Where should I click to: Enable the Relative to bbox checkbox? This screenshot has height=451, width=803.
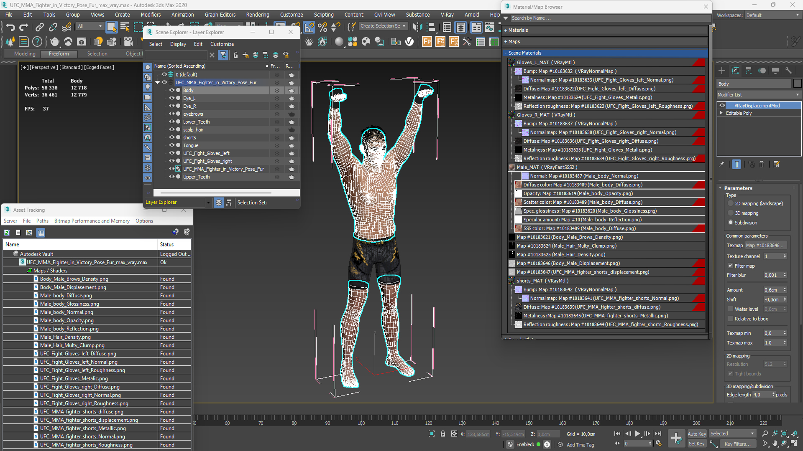coord(731,319)
